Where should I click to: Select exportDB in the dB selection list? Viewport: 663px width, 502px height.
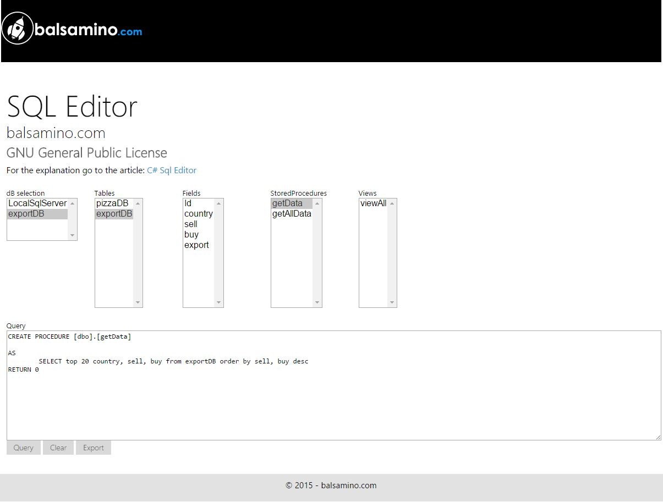26,214
